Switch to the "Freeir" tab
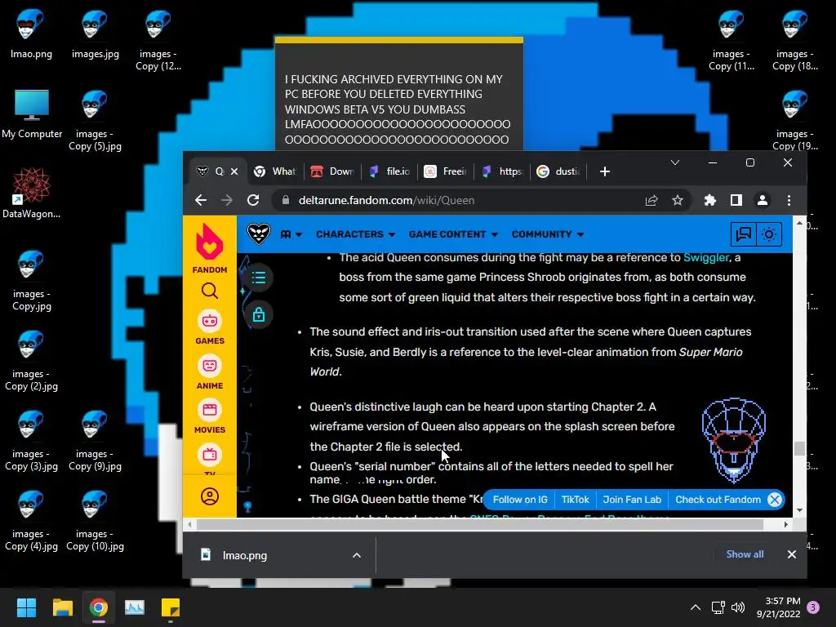This screenshot has height=627, width=836. (x=446, y=171)
